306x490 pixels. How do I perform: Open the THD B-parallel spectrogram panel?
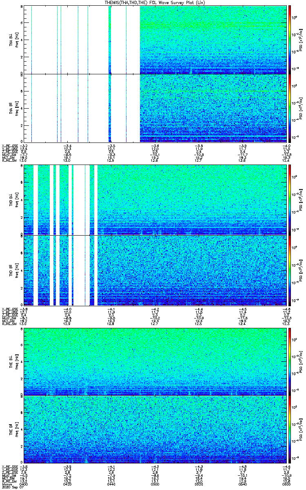click(x=155, y=270)
